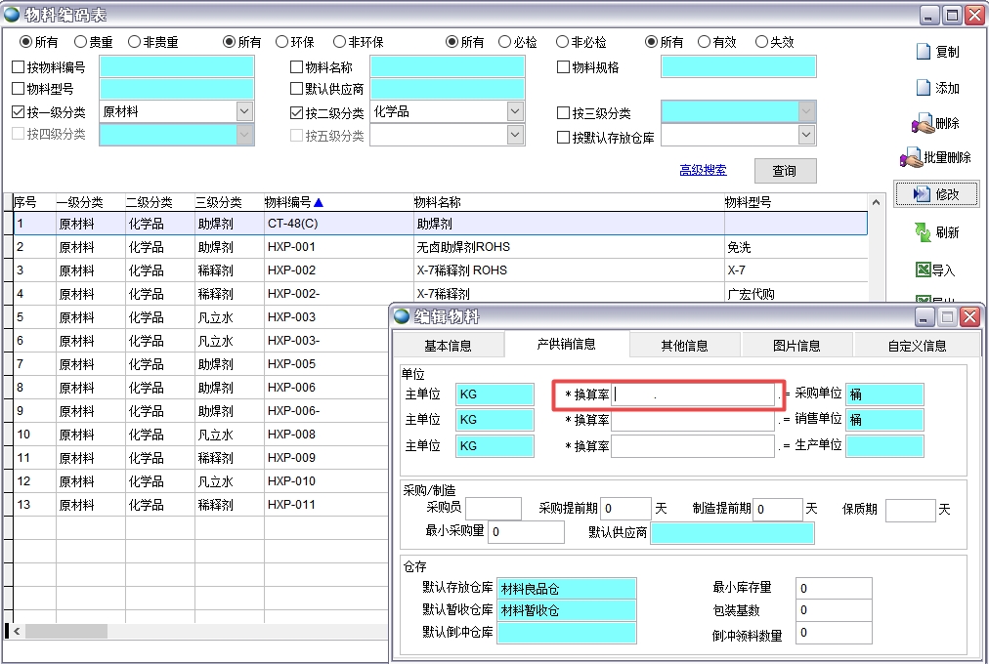Image resolution: width=989 pixels, height=664 pixels.
Task: Click the 查询 search button
Action: tap(784, 171)
